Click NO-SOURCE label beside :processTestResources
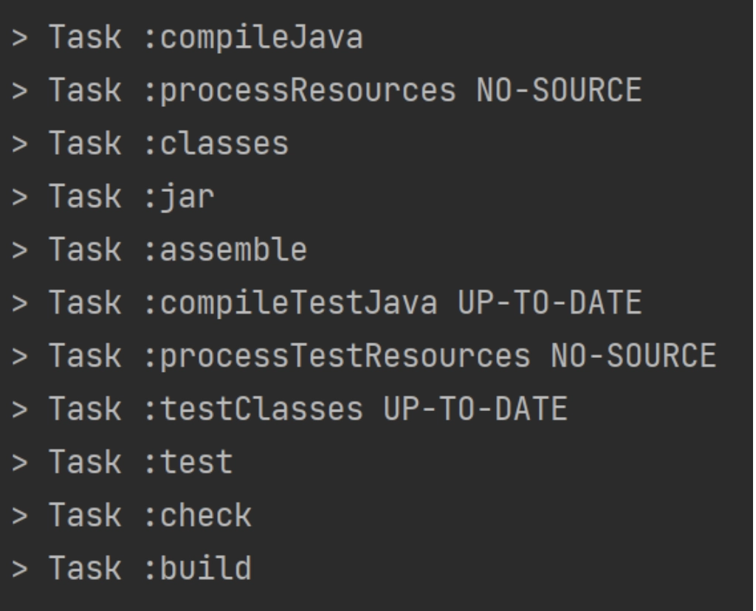Viewport: 756px width, 611px height. tap(633, 356)
